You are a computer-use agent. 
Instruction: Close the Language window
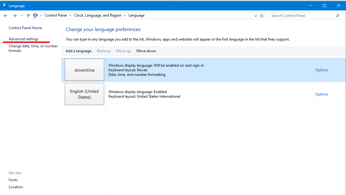pos(339,6)
